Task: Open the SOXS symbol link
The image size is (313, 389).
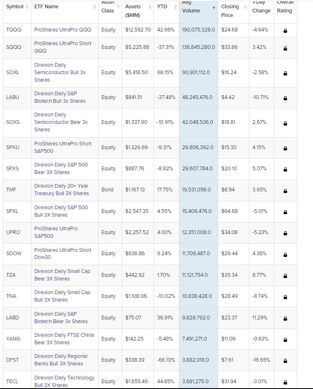Action: tap(13, 122)
